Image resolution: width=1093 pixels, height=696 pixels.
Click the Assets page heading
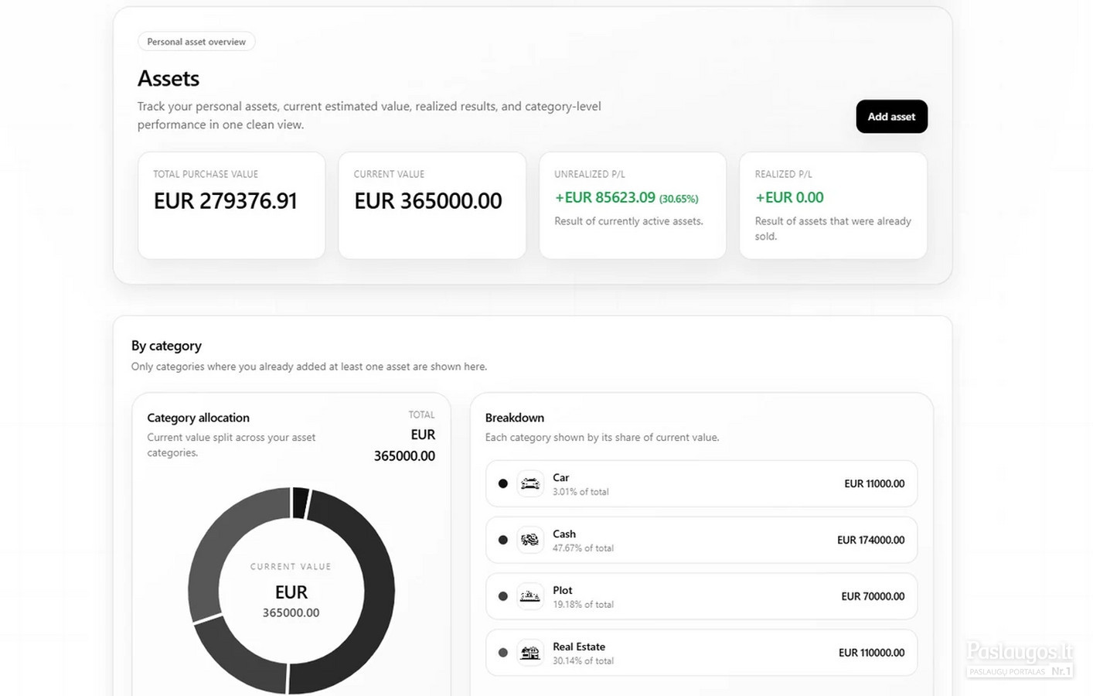tap(169, 78)
